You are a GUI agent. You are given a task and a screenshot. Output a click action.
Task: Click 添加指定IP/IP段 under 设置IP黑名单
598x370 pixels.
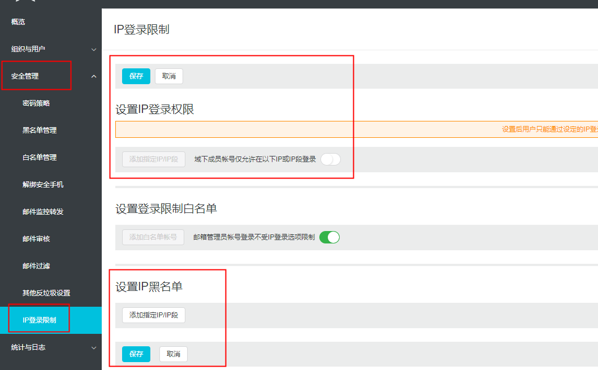pyautogui.click(x=154, y=315)
